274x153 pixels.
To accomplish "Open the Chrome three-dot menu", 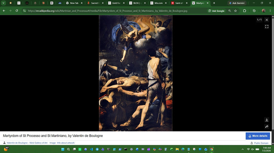I will 270,11.
